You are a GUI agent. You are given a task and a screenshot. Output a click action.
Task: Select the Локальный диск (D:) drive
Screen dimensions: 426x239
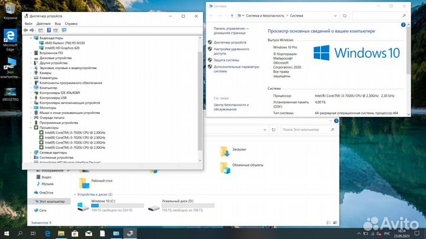click(181, 206)
